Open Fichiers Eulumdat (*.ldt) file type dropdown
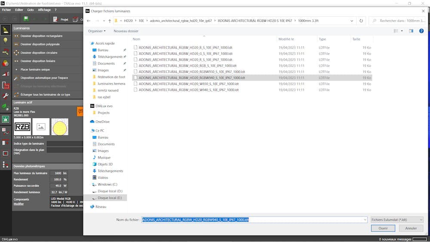The height and width of the screenshot is (242, 430). [x=397, y=220]
